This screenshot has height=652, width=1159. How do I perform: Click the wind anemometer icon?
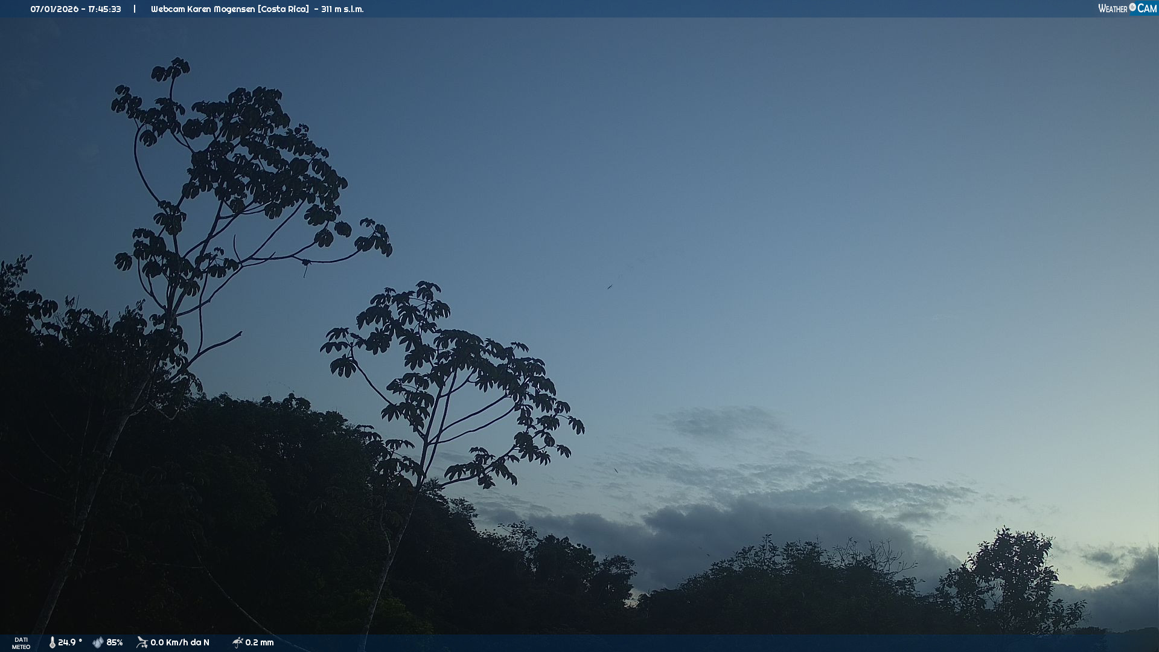click(142, 642)
